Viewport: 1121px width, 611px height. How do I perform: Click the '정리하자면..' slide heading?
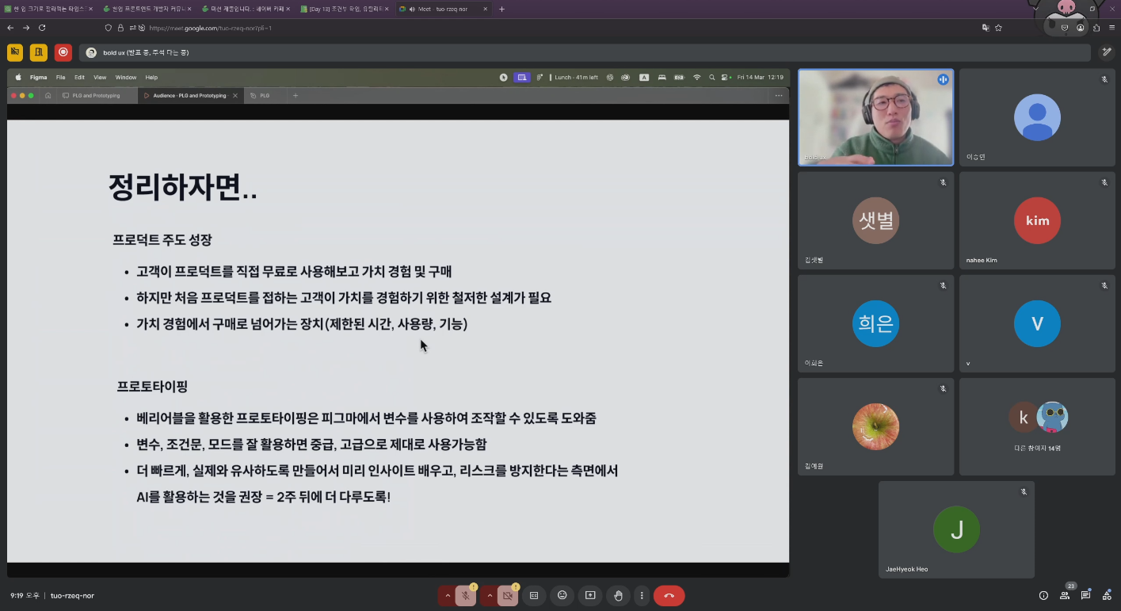click(182, 189)
